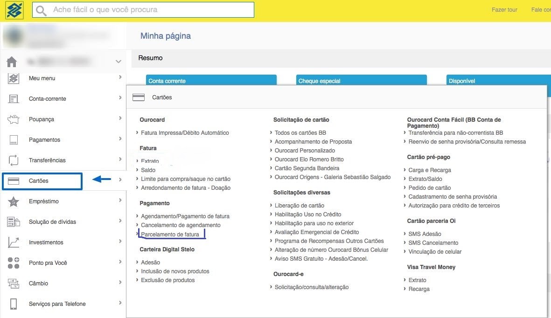The height and width of the screenshot is (318, 551).
Task: Open the Solução de dívidas menu item
Action: click(52, 222)
